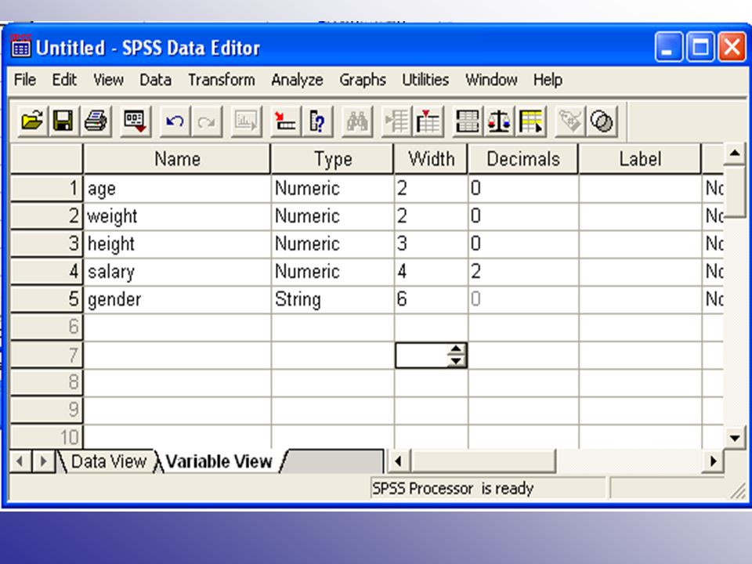Click the tab scroll left arrow
Image resolution: width=752 pixels, height=564 pixels.
[20, 461]
